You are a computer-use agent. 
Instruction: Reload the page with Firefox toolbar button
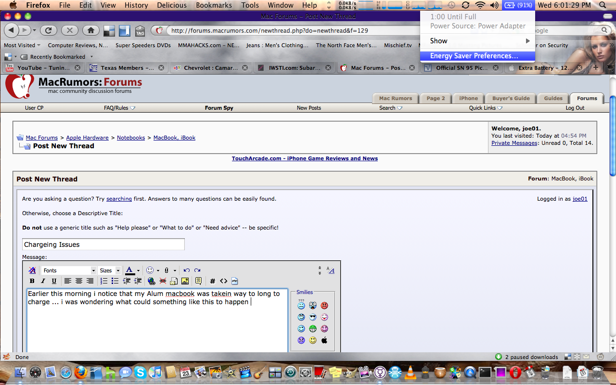click(x=48, y=30)
